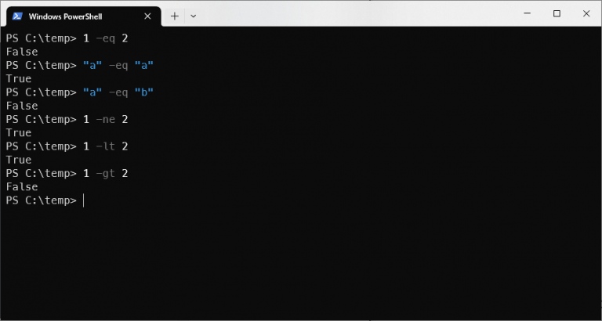Click the PowerShell icon in the tab

(17, 15)
